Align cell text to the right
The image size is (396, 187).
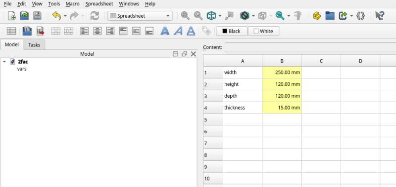click(x=110, y=31)
